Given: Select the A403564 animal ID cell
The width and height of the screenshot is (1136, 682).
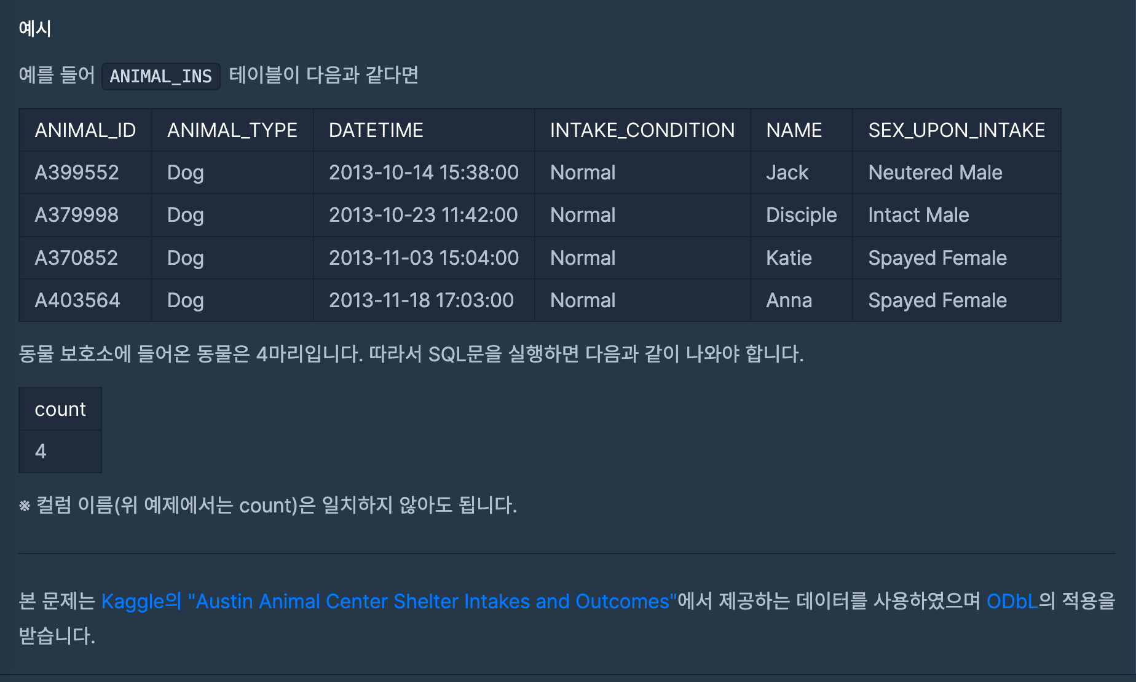Looking at the screenshot, I should [x=77, y=300].
